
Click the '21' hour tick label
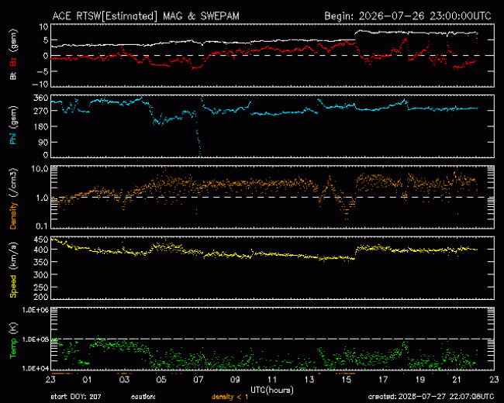click(457, 380)
